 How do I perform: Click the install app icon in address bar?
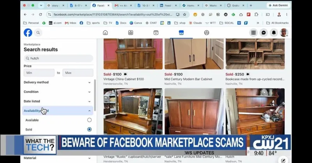point(178,14)
